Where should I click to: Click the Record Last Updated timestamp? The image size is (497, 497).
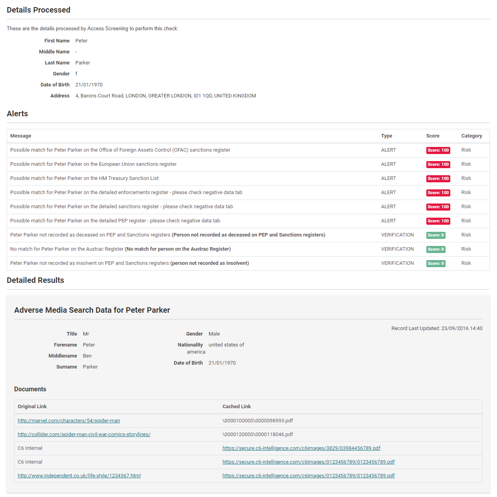pos(436,328)
